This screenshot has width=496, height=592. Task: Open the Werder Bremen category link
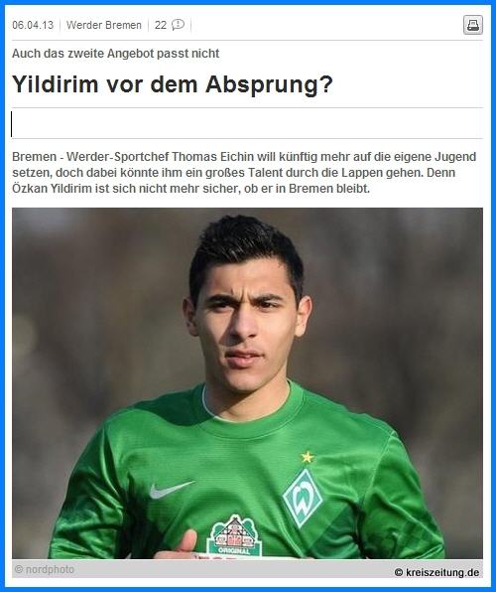click(x=104, y=25)
